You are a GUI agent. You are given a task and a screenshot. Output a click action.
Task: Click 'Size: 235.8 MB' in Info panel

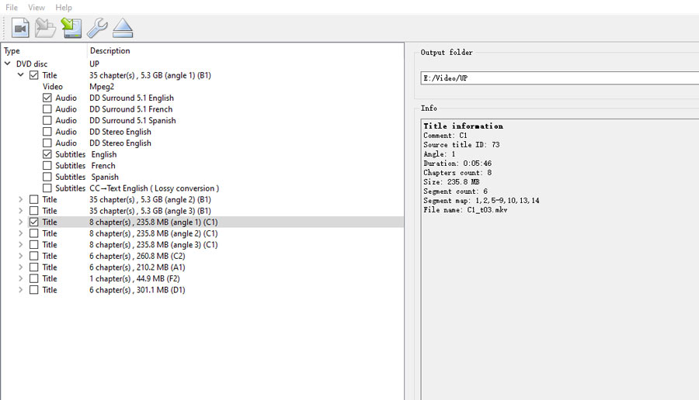tap(451, 182)
